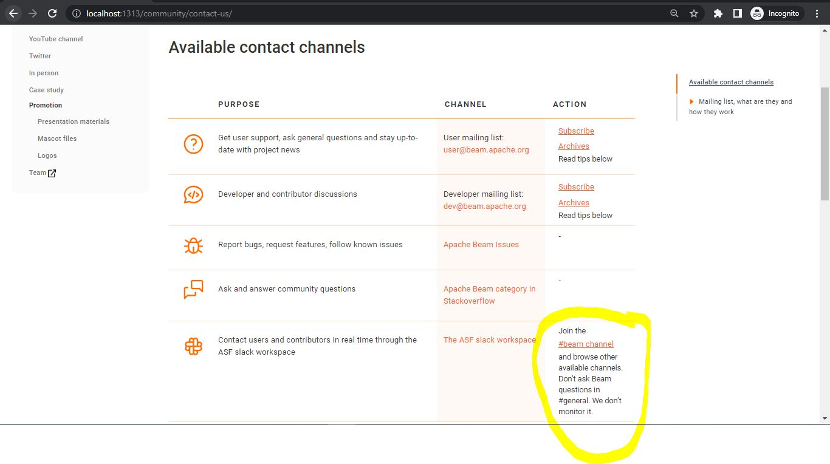Click the ACTION column header

(x=569, y=104)
